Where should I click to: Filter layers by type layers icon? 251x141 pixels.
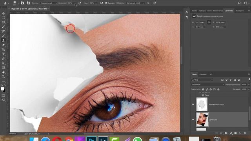pos(231,80)
